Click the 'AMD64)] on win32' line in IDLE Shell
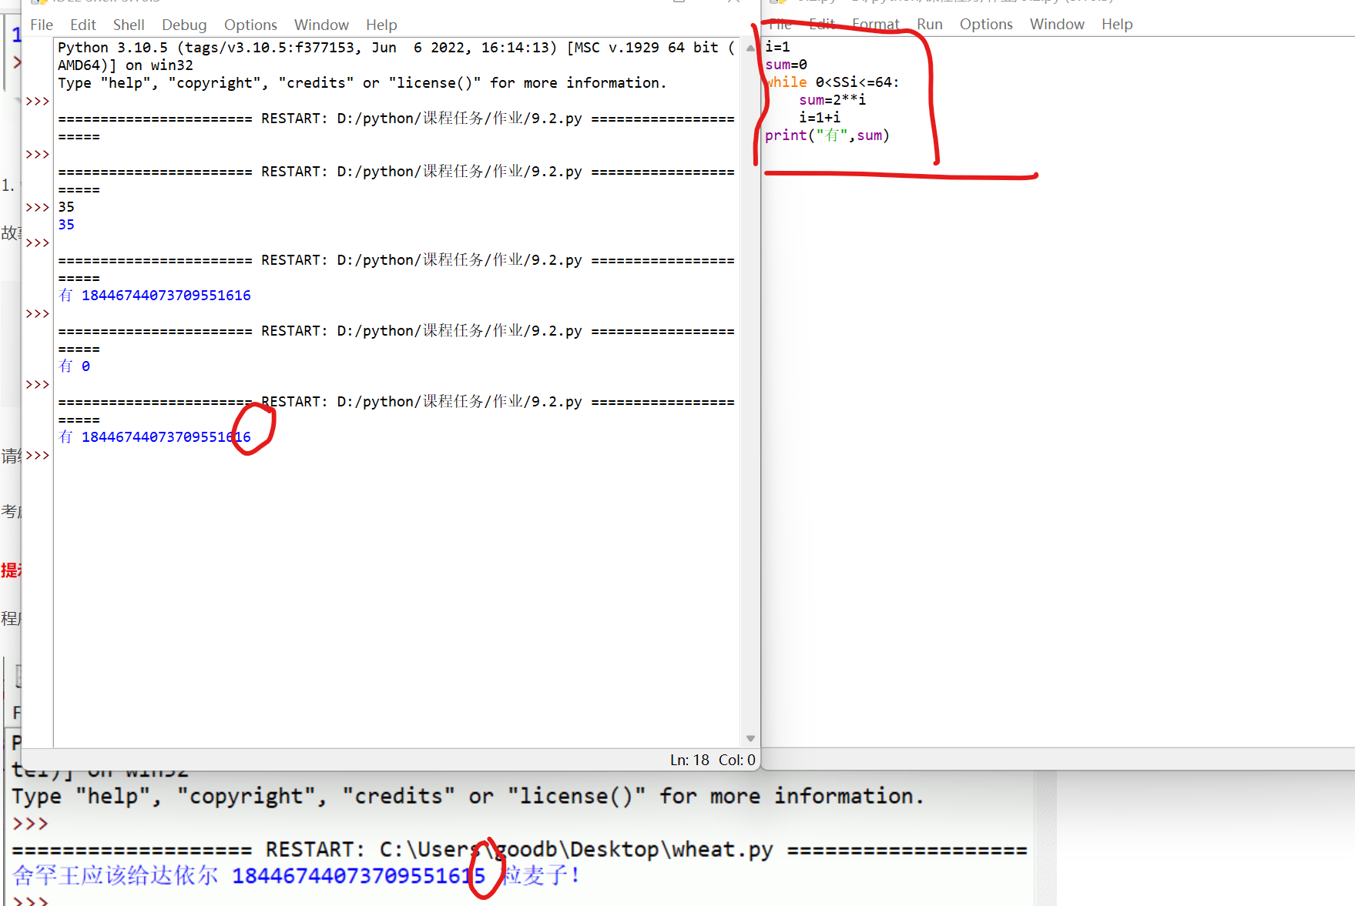 tap(126, 65)
